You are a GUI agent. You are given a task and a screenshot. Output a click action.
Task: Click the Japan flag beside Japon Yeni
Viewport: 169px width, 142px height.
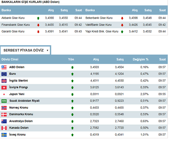pos(4,94)
